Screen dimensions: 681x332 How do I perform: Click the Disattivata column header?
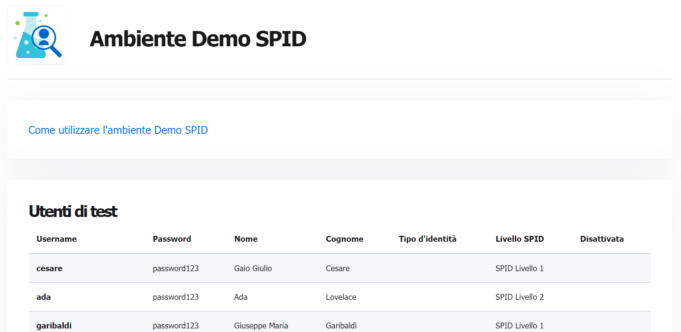(x=602, y=239)
